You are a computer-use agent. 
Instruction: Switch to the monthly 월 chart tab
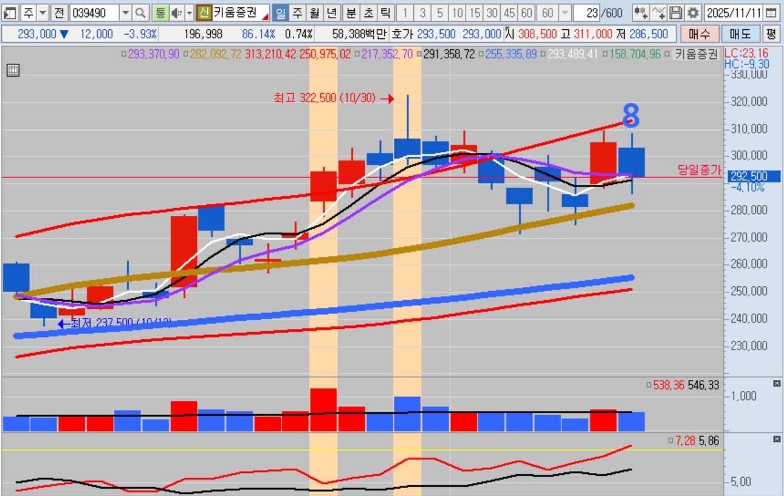(x=314, y=12)
